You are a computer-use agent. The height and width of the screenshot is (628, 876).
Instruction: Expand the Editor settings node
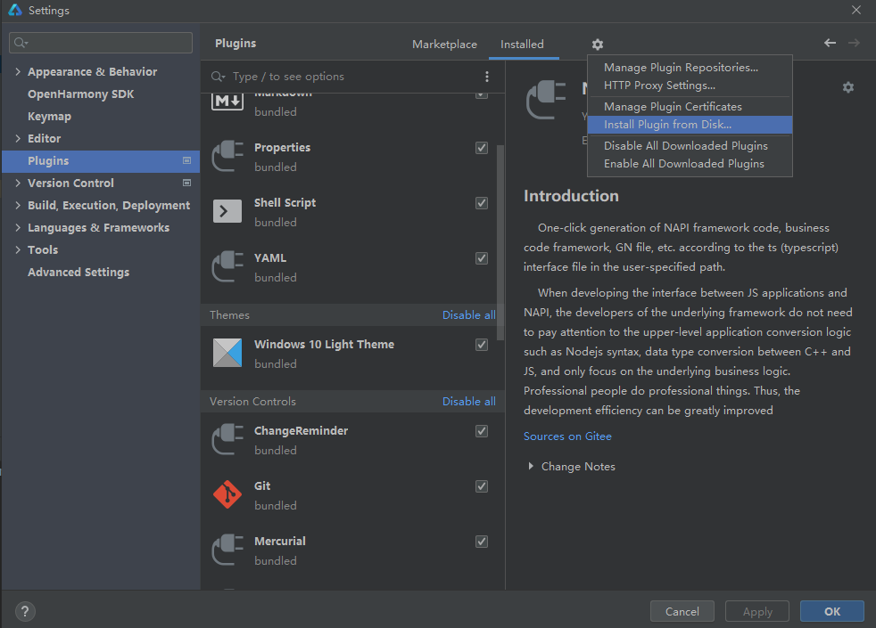pyautogui.click(x=18, y=138)
